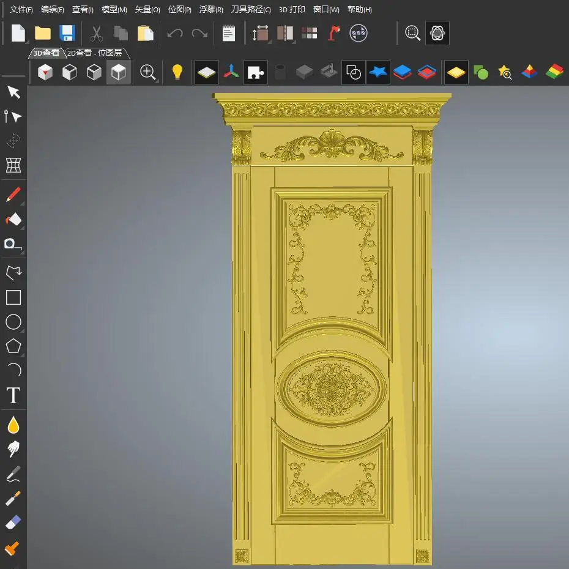Save the model with the floppy disk icon

[67, 34]
